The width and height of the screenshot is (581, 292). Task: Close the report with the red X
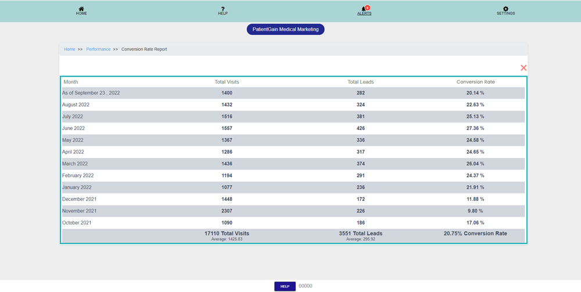tap(523, 68)
